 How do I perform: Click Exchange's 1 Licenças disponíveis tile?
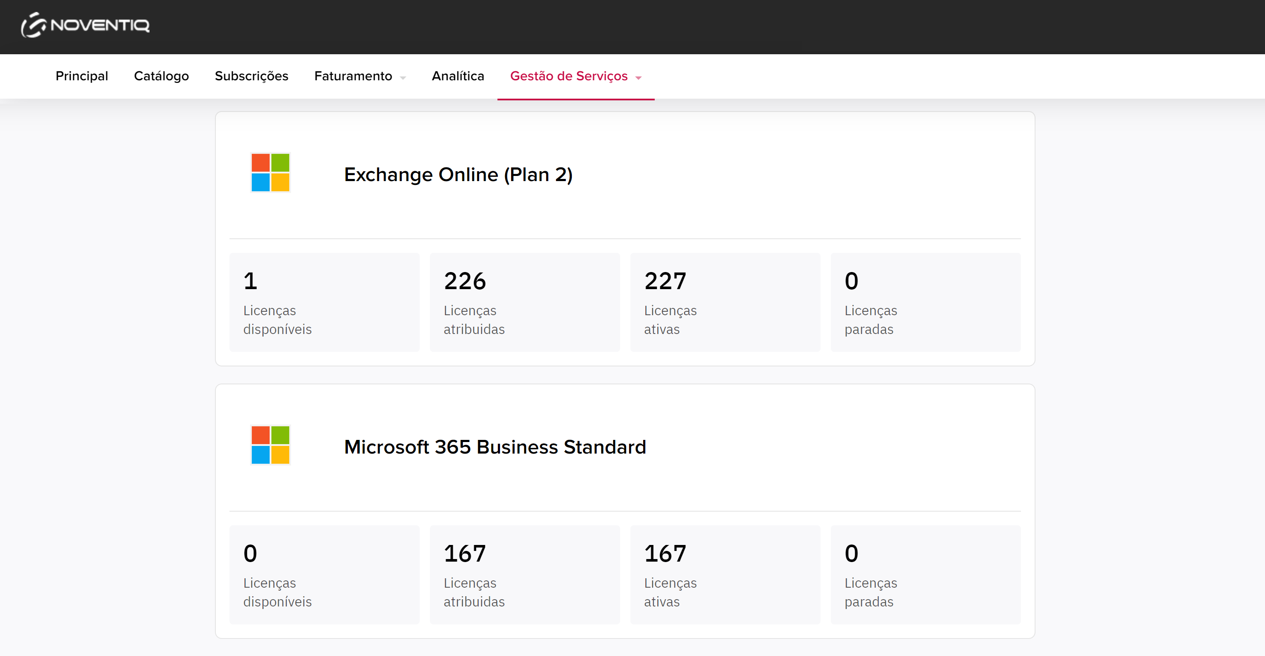click(x=324, y=302)
